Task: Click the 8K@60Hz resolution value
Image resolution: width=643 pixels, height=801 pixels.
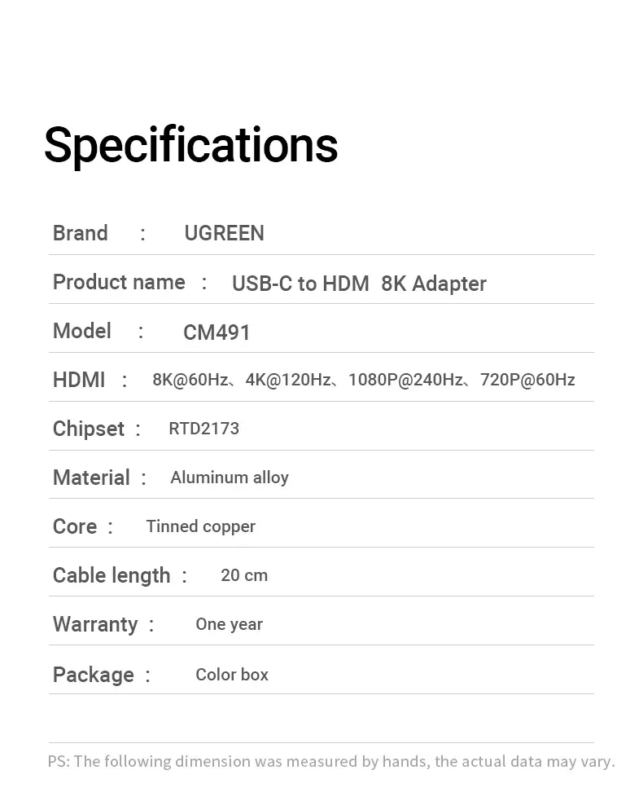Action: pos(190,380)
